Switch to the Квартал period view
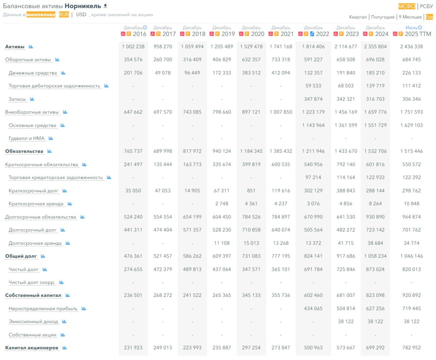This screenshot has height=360, width=436. tap(358, 17)
